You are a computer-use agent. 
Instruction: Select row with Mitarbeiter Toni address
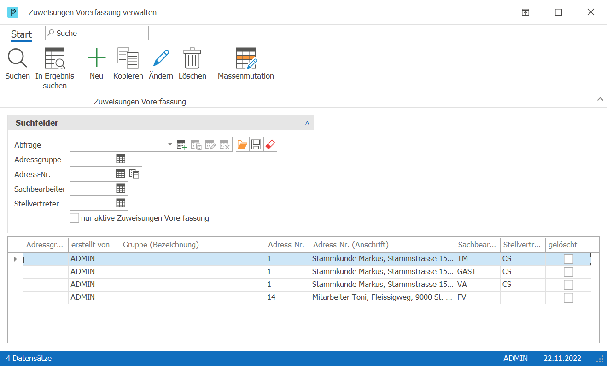(307, 297)
